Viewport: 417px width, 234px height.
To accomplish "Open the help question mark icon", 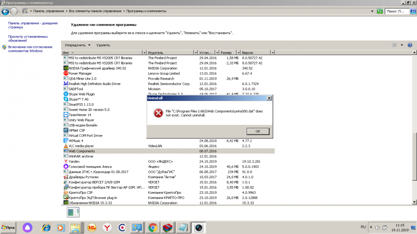I will pyautogui.click(x=410, y=45).
